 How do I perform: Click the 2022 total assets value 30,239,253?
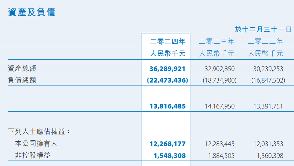pos(268,69)
